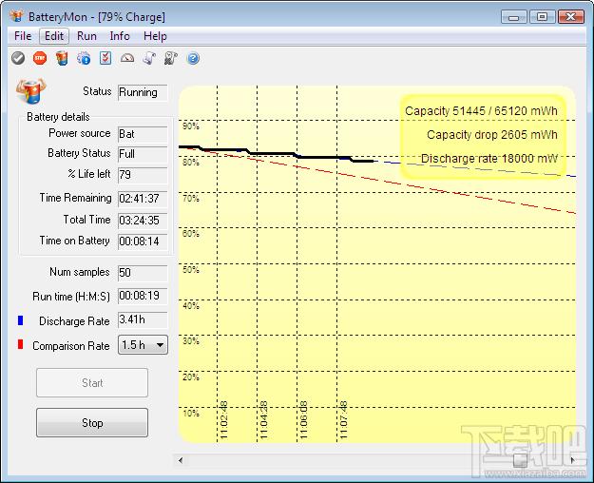The width and height of the screenshot is (594, 483).
Task: Click the Status field showing Running
Action: (x=143, y=92)
